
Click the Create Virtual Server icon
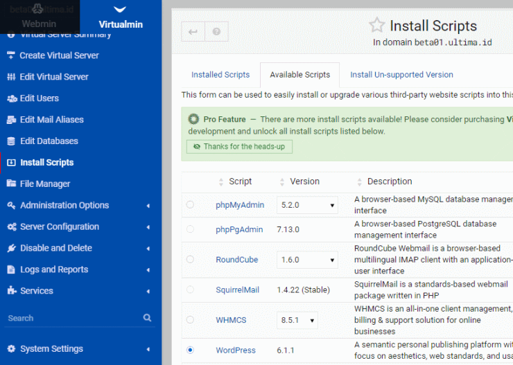(x=11, y=55)
